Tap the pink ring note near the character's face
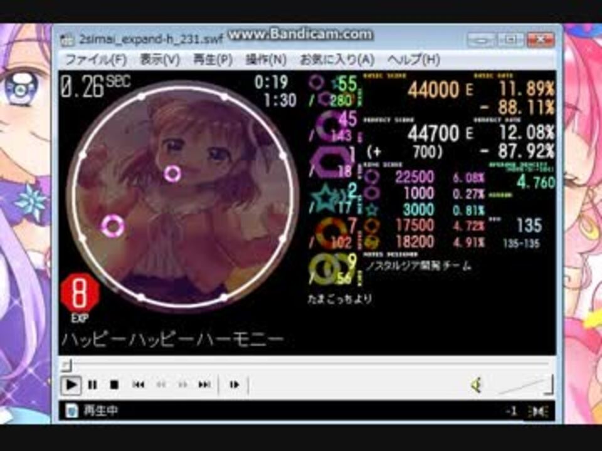 [x=172, y=174]
